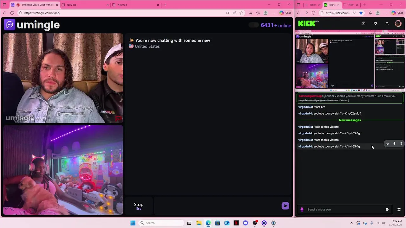Send the message with the purple arrow button
Viewport: 406px width, 228px height.
point(285,206)
